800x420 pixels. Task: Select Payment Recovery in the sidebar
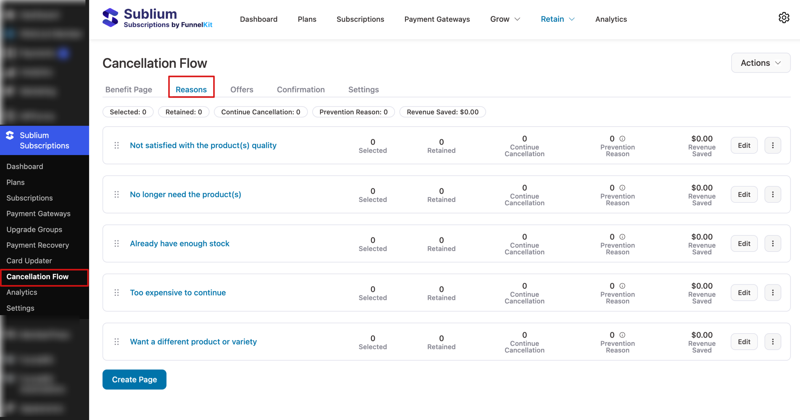(x=37, y=245)
